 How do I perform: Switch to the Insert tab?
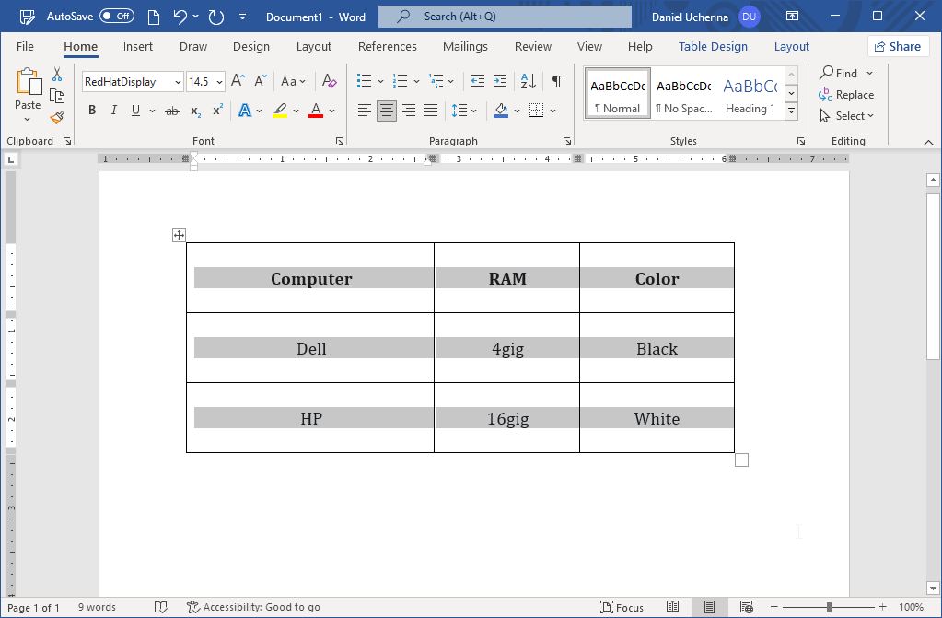pyautogui.click(x=138, y=46)
